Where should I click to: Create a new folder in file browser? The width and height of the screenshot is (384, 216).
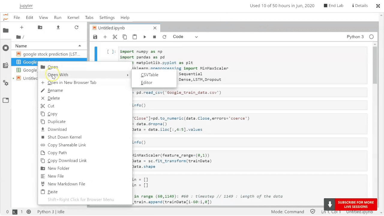40,27
